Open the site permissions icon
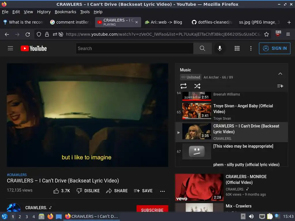 (55, 35)
